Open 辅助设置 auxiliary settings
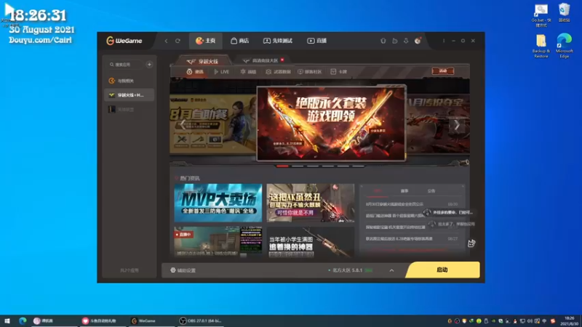This screenshot has width=582, height=327. 183,270
